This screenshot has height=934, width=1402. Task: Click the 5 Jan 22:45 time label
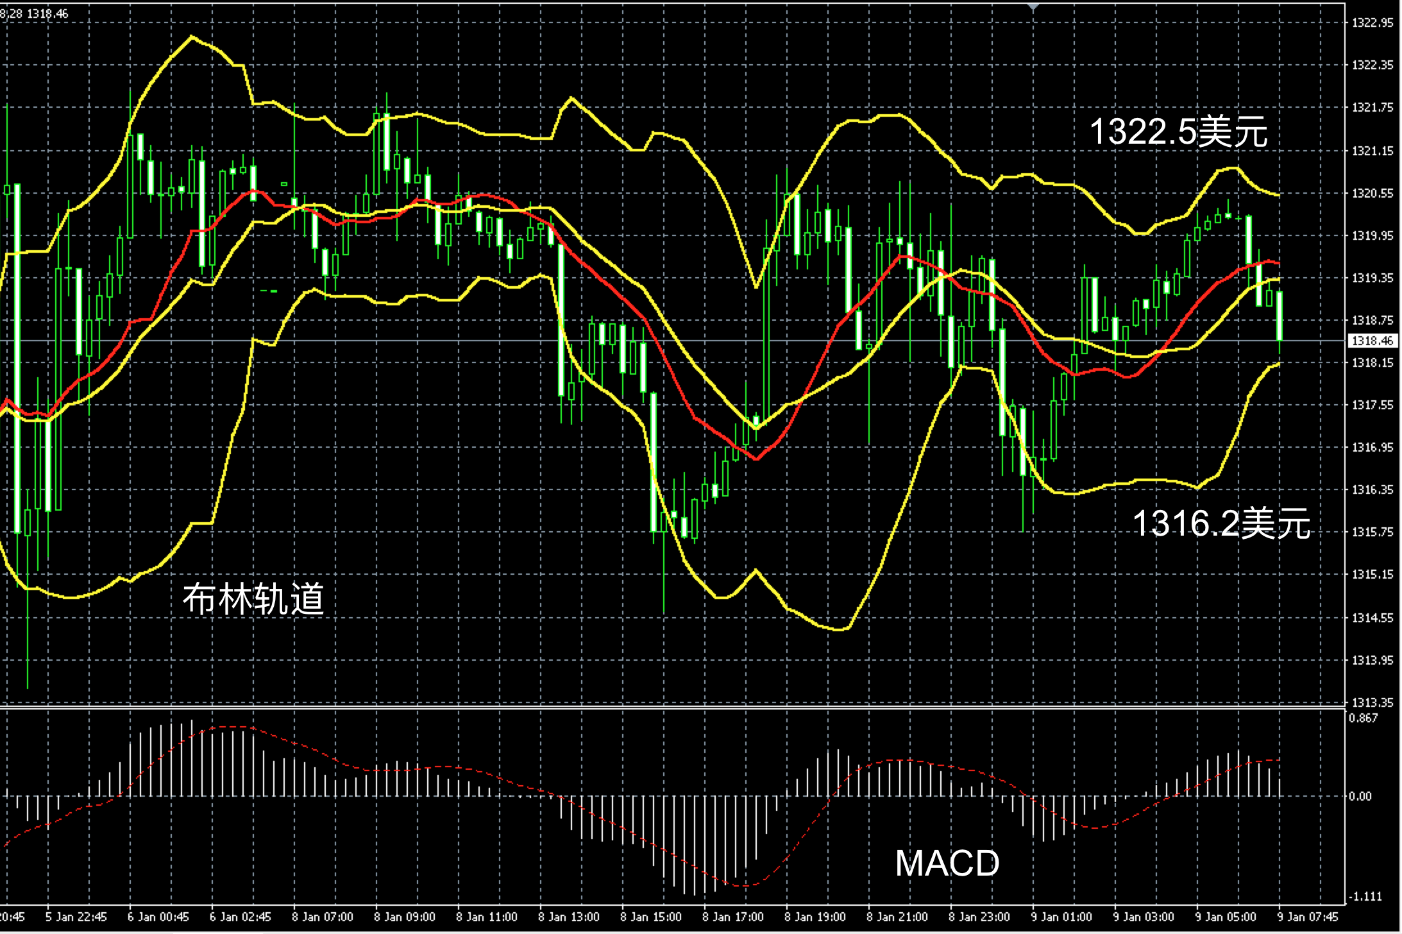(76, 917)
